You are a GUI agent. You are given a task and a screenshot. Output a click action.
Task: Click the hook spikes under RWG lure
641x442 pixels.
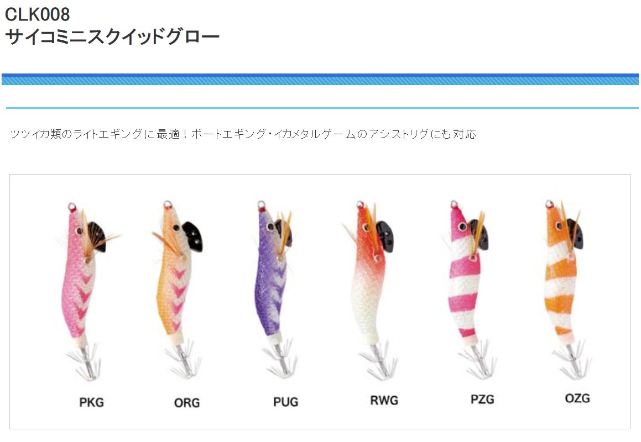click(377, 362)
